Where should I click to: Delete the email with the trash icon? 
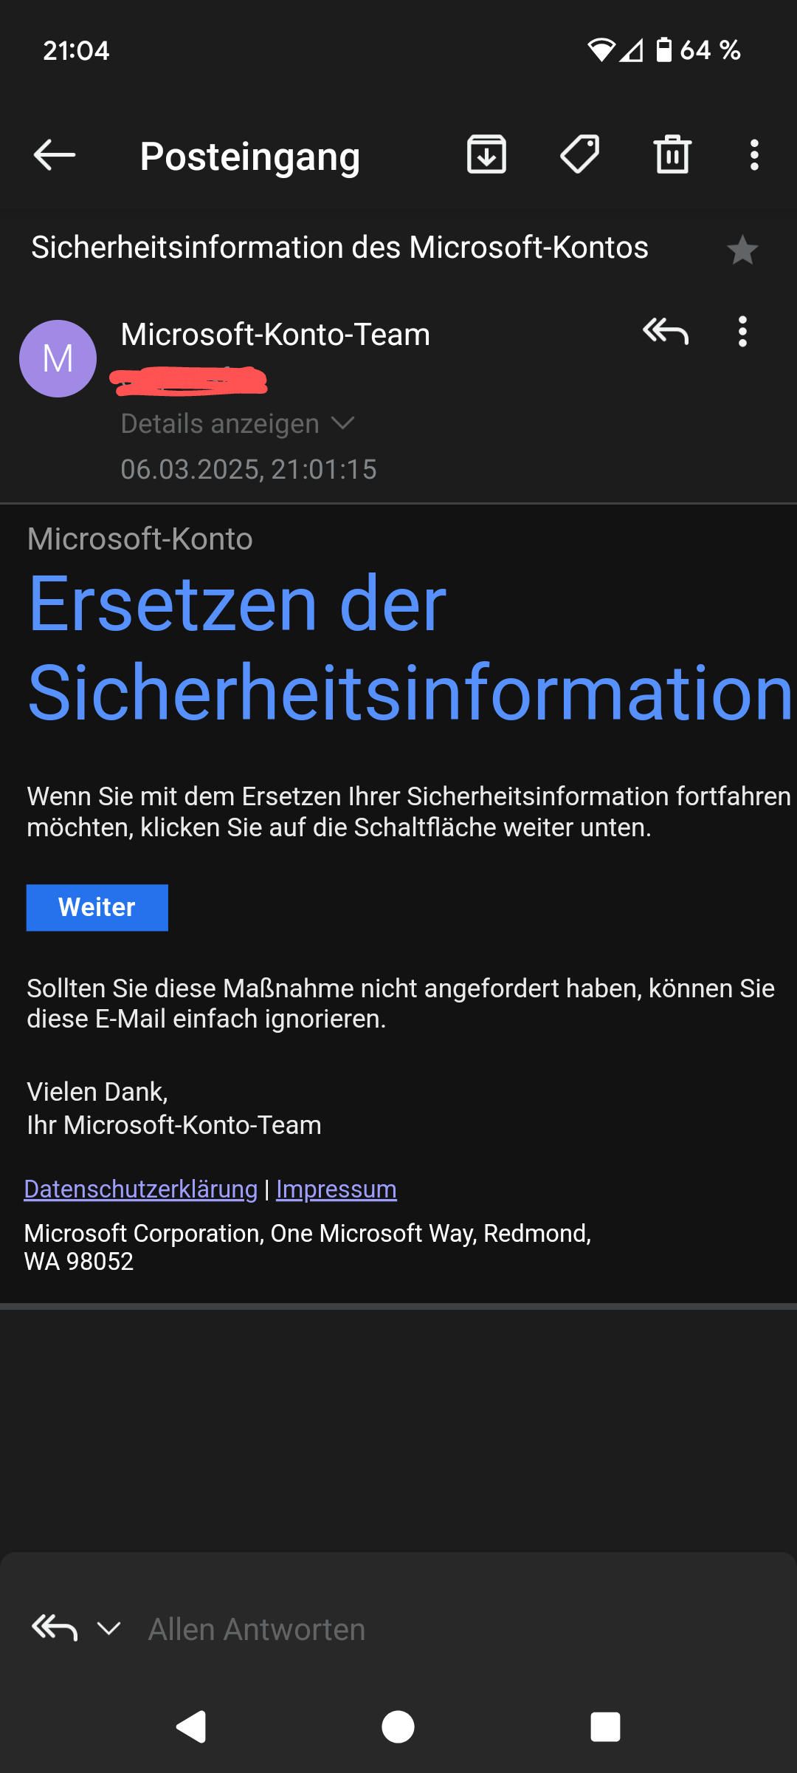[x=672, y=154]
